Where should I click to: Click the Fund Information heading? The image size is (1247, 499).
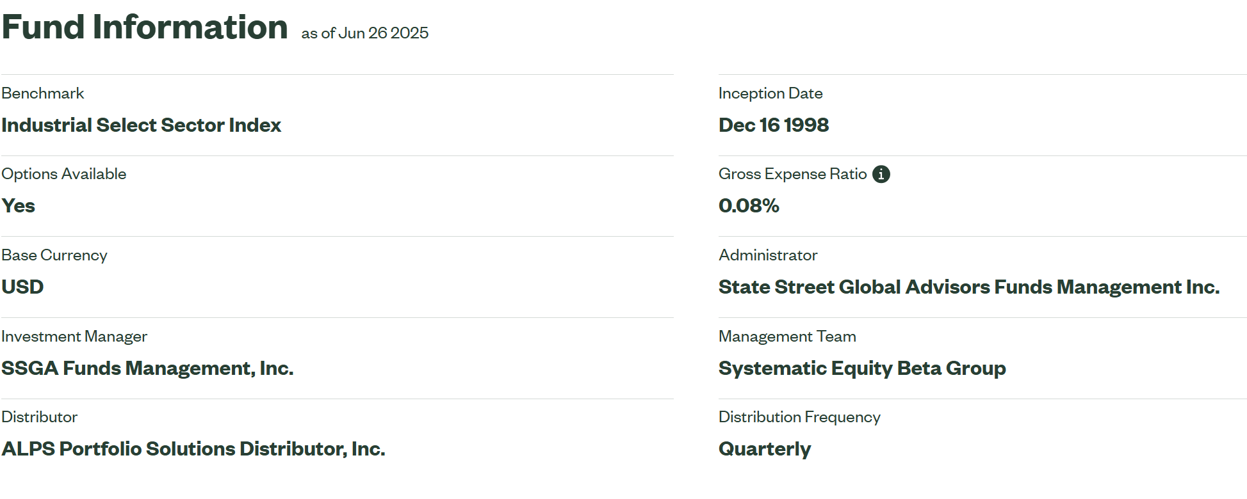[x=145, y=27]
